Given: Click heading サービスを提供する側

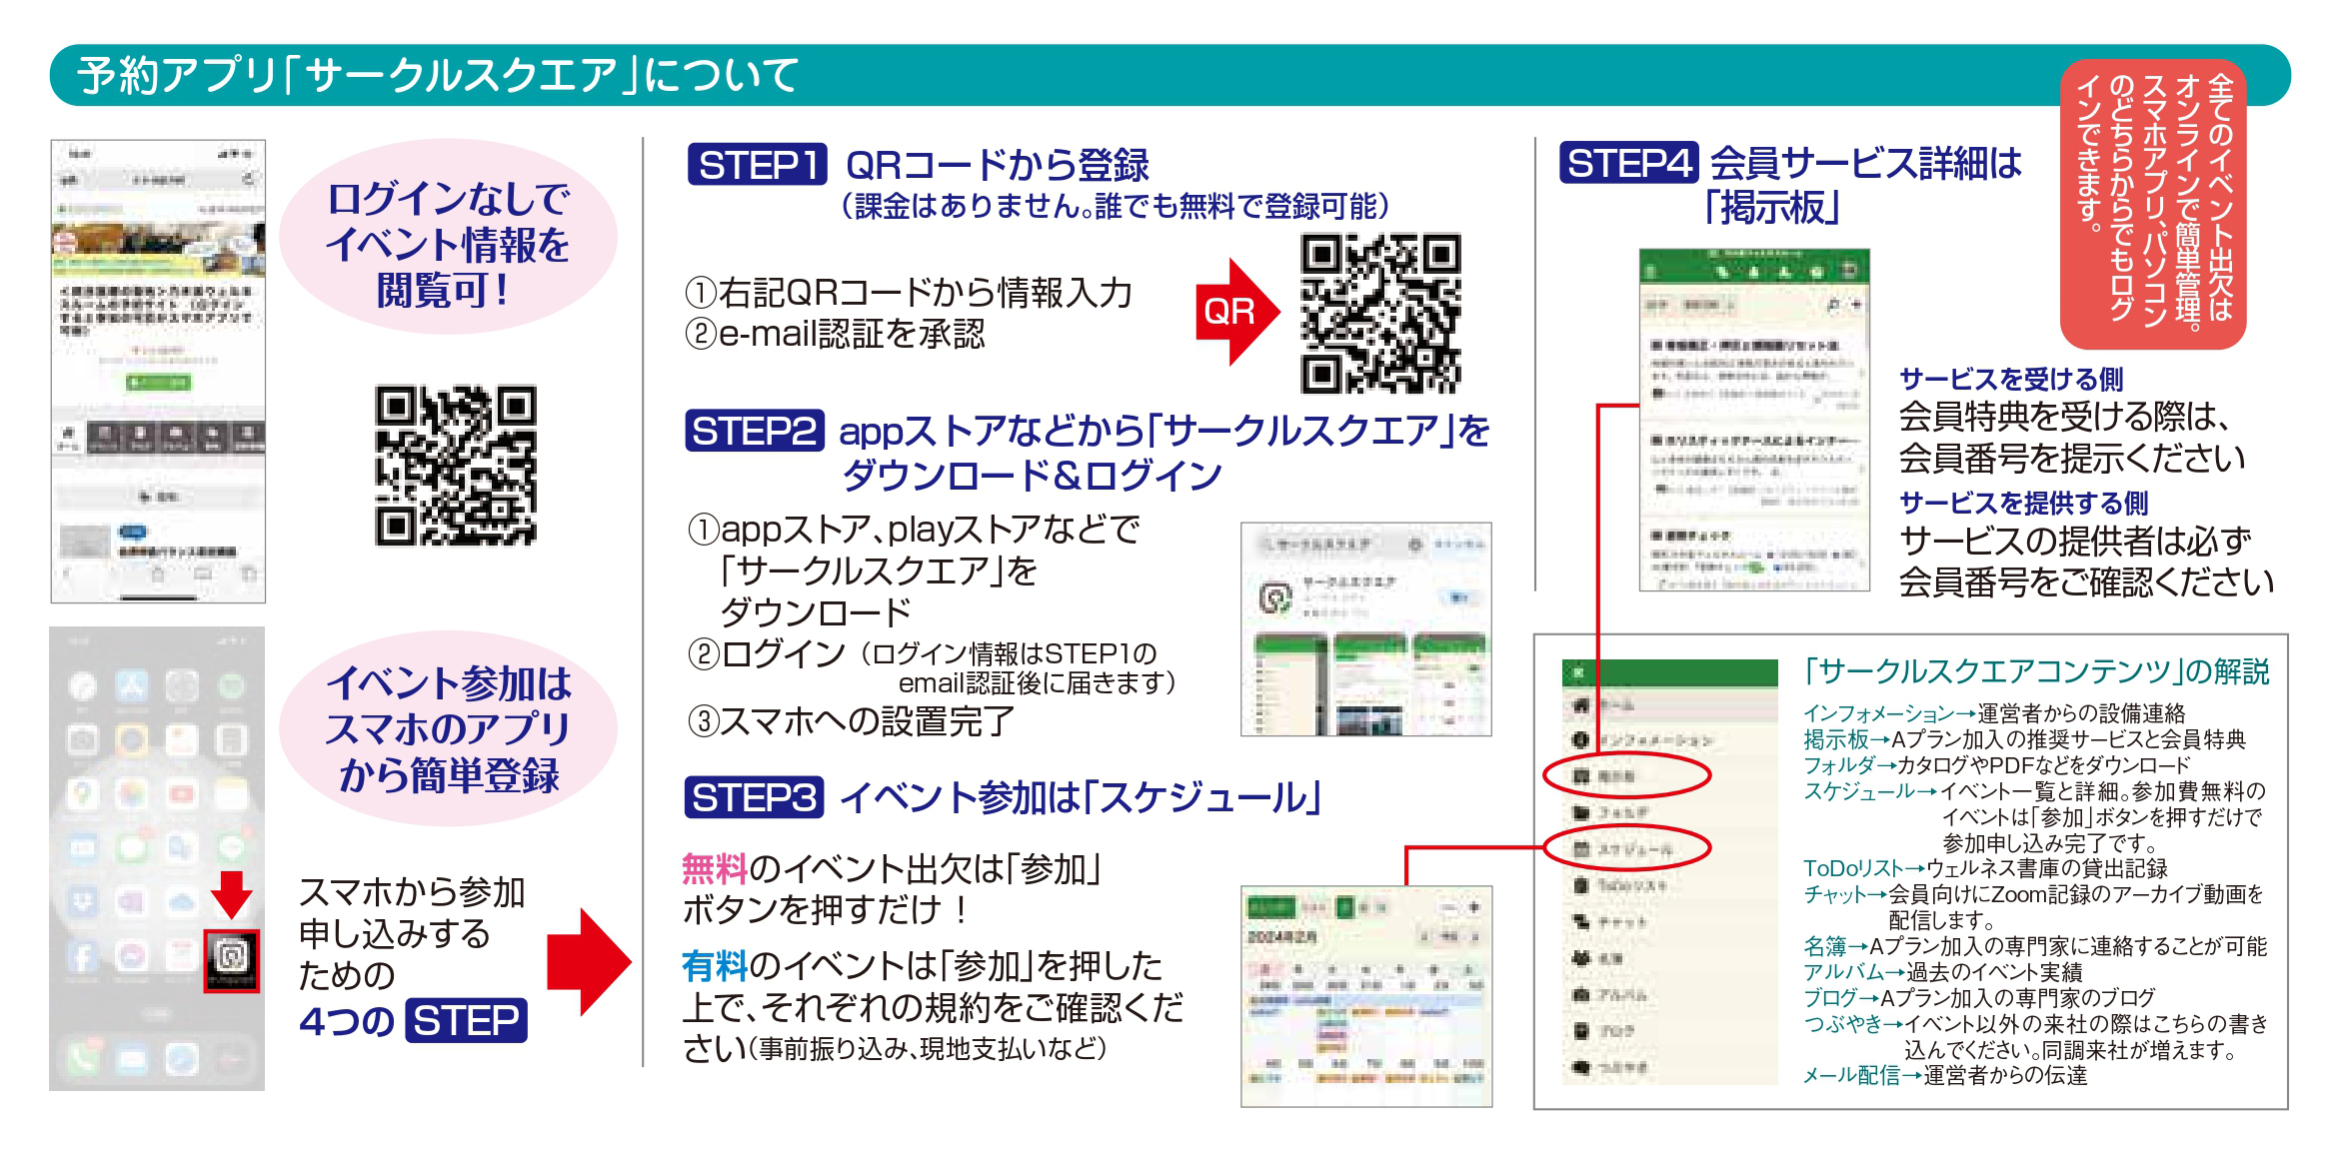Looking at the screenshot, I should 2023,503.
